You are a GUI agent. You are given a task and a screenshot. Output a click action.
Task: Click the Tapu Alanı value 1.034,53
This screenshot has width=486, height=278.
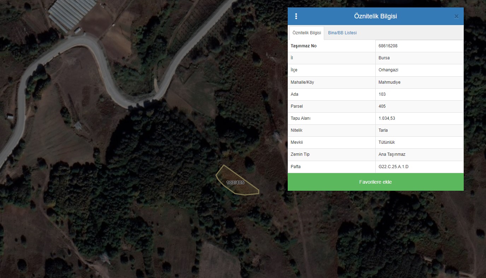coord(387,118)
